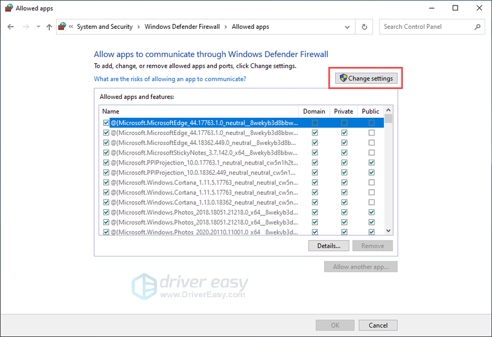This screenshot has width=492, height=337.
Task: Click the Public column header
Action: click(371, 111)
